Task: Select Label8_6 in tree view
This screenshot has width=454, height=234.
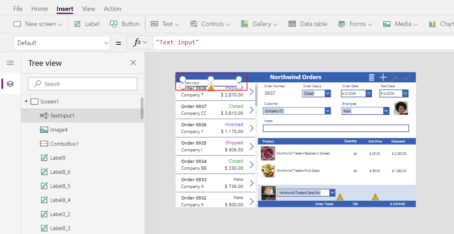Action: (x=60, y=172)
